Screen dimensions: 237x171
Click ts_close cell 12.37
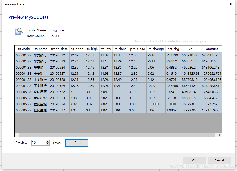pyautogui.click(x=120, y=73)
